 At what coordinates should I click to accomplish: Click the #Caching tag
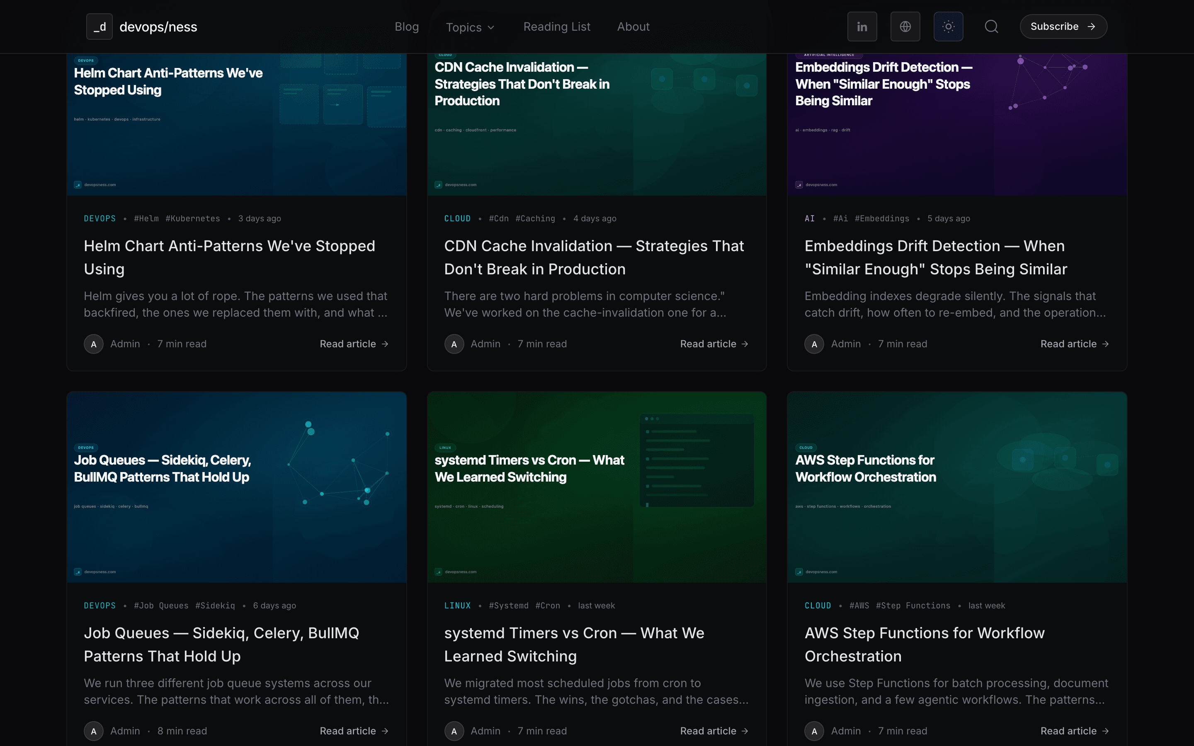[x=535, y=218]
